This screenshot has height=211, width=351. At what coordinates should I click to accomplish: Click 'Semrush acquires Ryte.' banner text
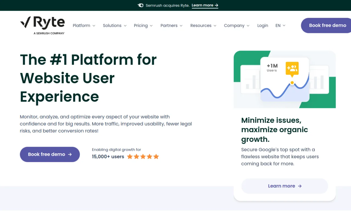click(x=168, y=5)
